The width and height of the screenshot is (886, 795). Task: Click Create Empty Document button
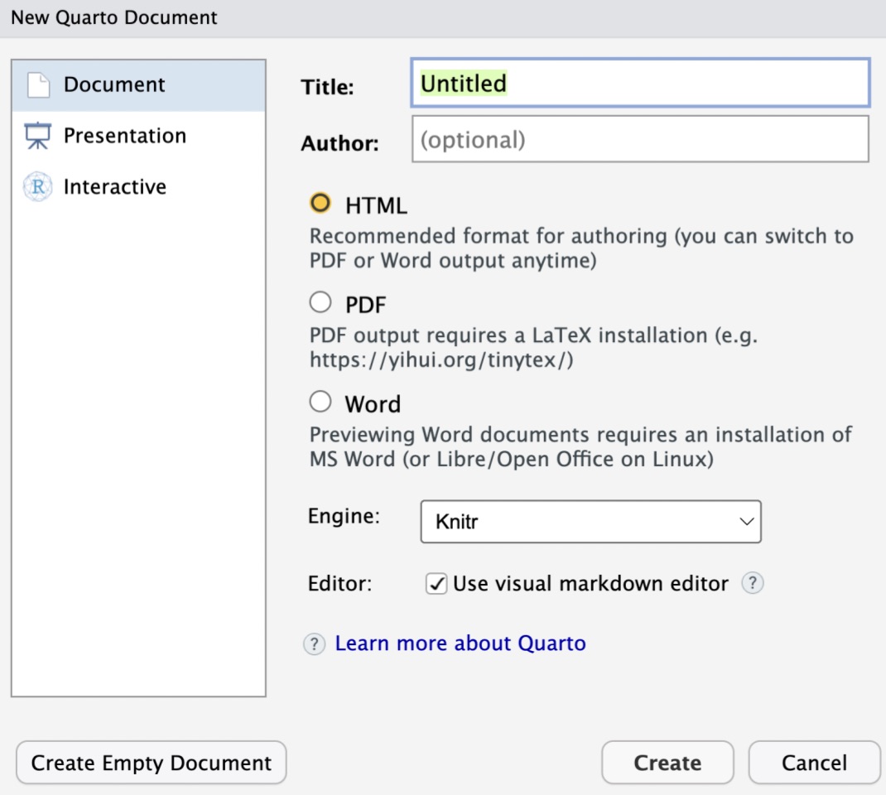coord(152,763)
